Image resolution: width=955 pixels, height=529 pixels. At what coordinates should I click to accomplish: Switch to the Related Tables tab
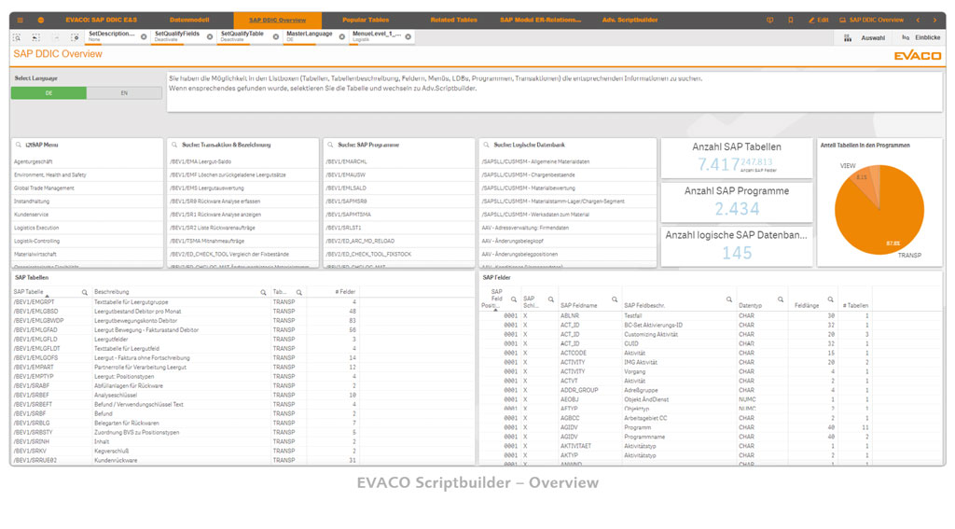click(454, 21)
